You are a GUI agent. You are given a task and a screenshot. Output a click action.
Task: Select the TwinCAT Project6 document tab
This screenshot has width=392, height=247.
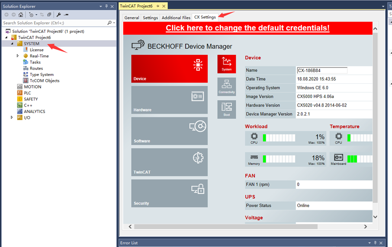(136, 6)
